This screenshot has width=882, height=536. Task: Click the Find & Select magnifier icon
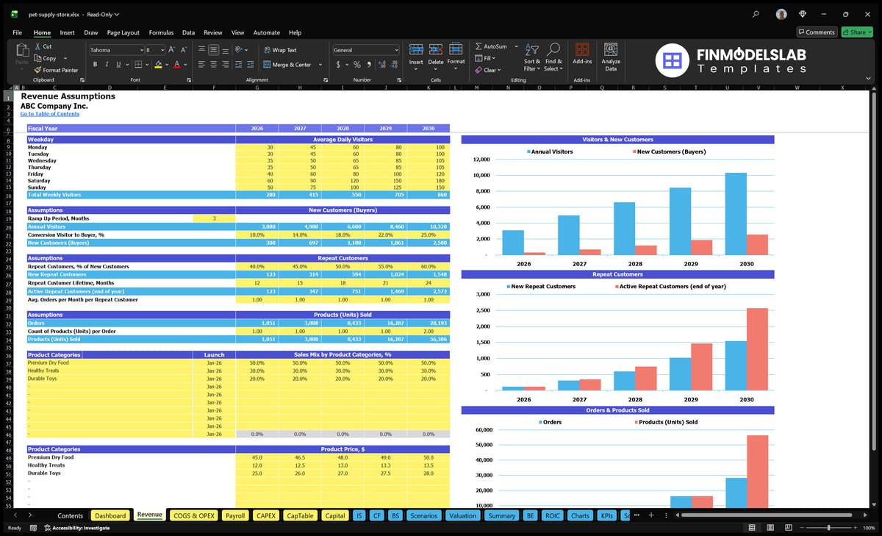(553, 50)
